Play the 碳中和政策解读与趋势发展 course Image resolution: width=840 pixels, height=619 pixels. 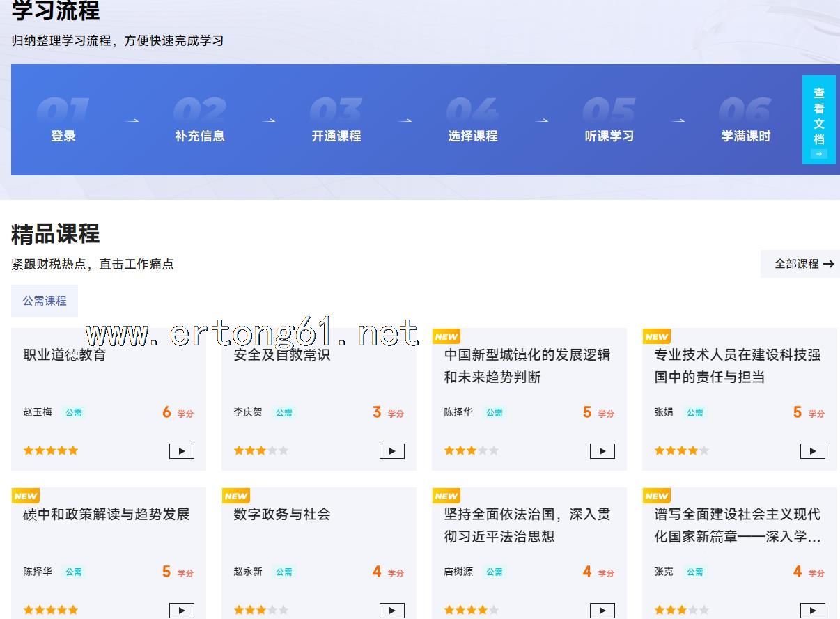pos(181,611)
